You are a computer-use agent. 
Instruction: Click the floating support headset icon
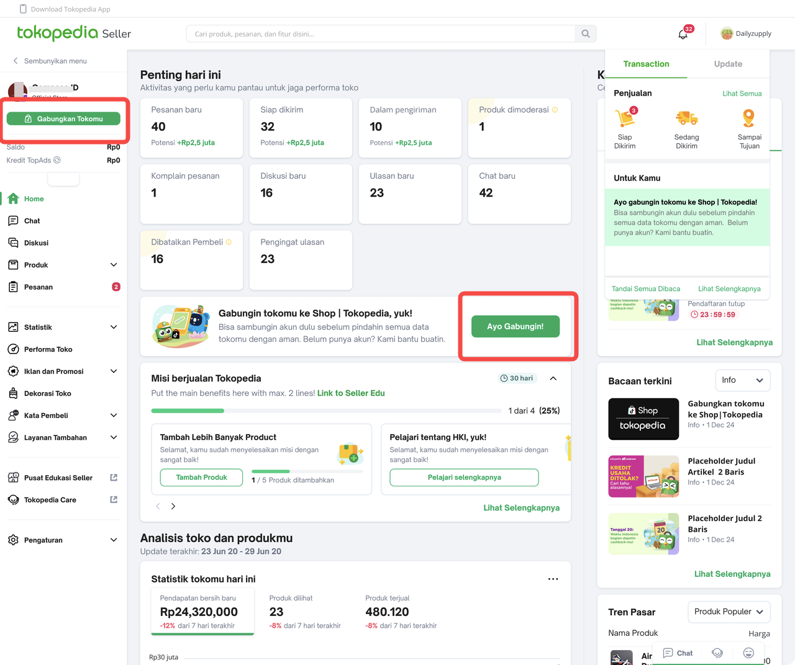coord(717,653)
